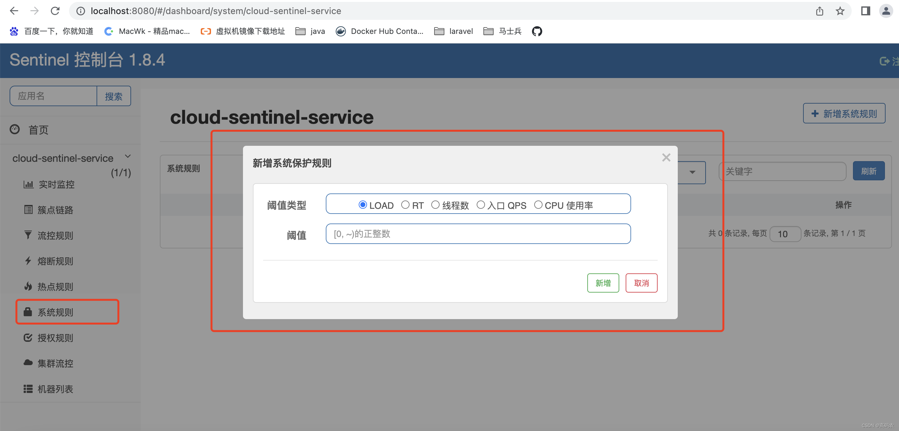This screenshot has width=899, height=431.
Task: Open the GitHub bookmark icon
Action: pyautogui.click(x=537, y=31)
